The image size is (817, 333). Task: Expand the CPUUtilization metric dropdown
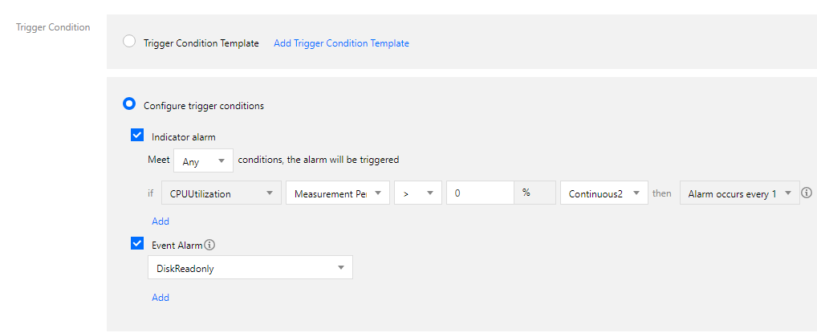coord(221,193)
